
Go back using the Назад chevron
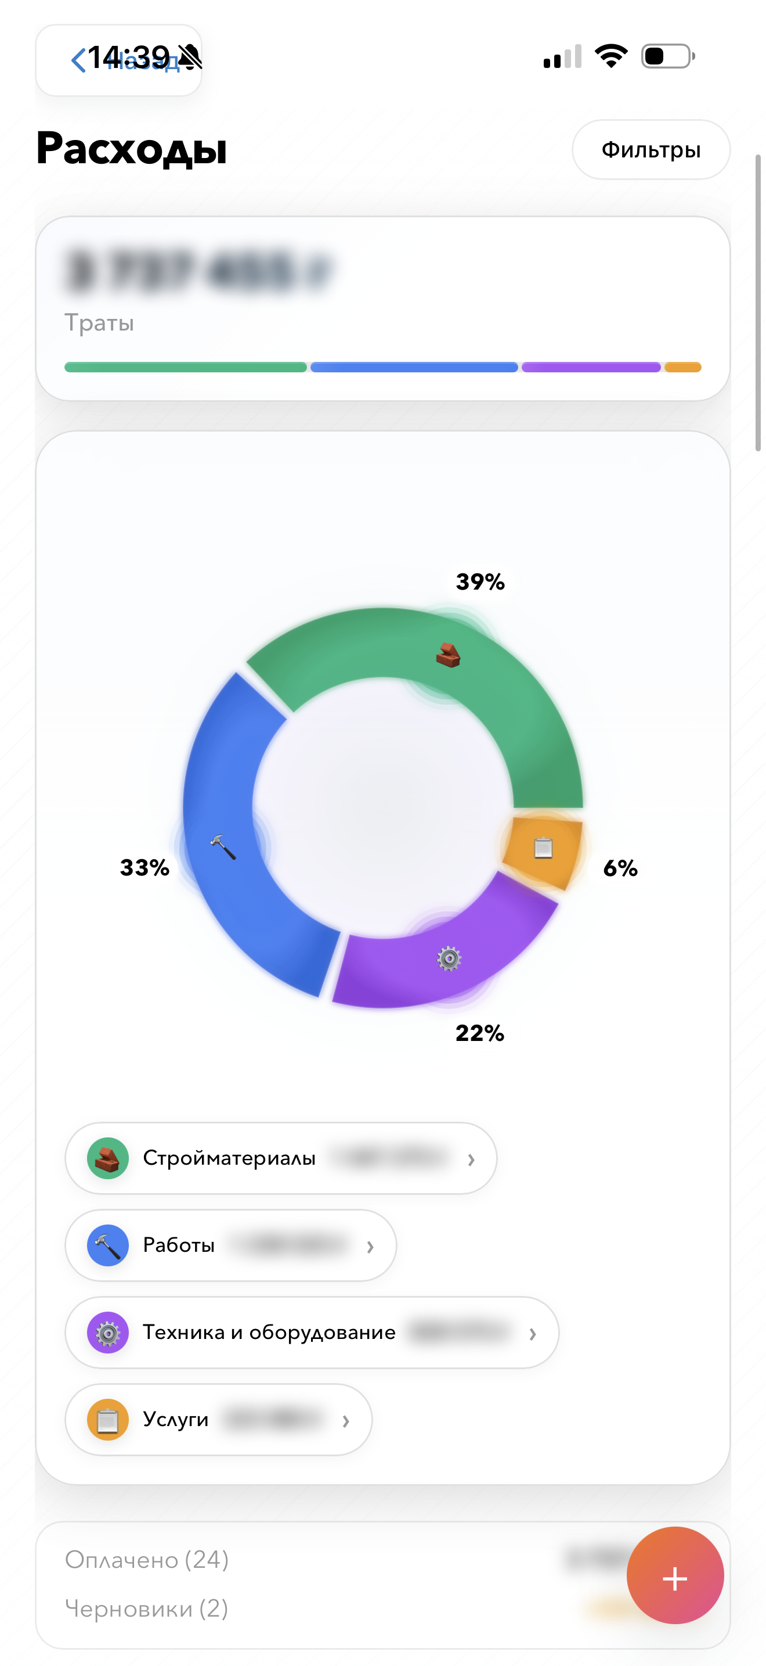[x=80, y=61]
